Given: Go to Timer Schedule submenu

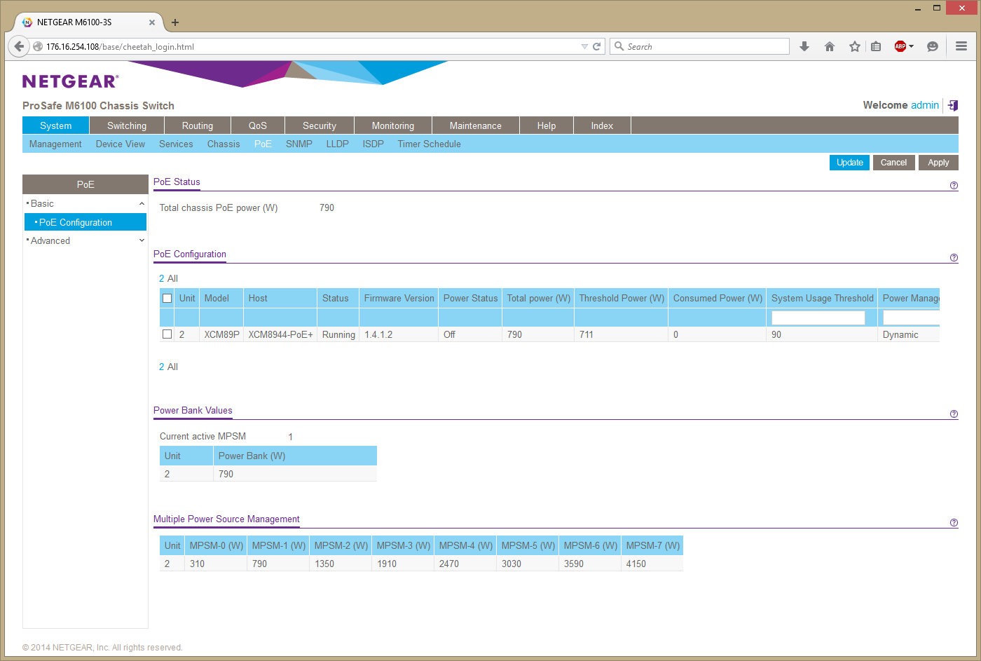Looking at the screenshot, I should 430,144.
